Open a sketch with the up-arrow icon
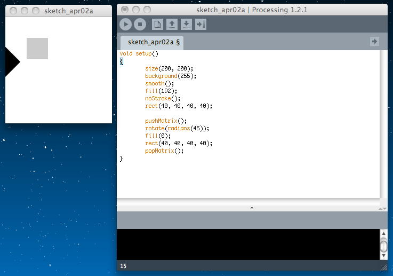 tap(172, 24)
